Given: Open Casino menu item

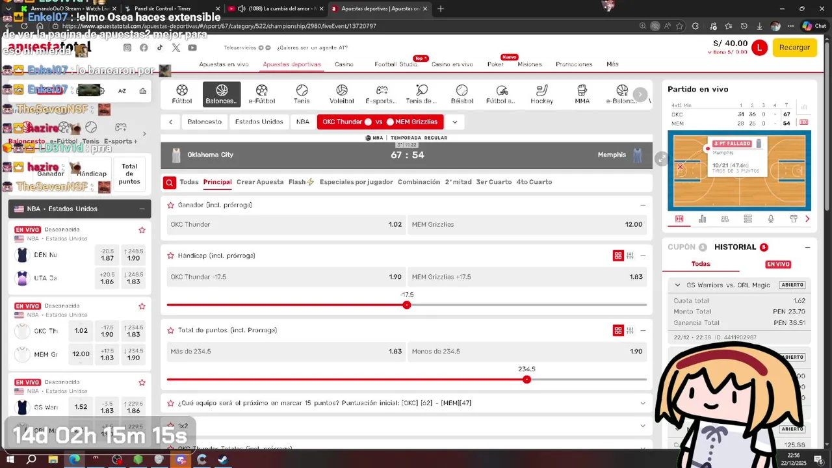Looking at the screenshot, I should click(x=344, y=64).
